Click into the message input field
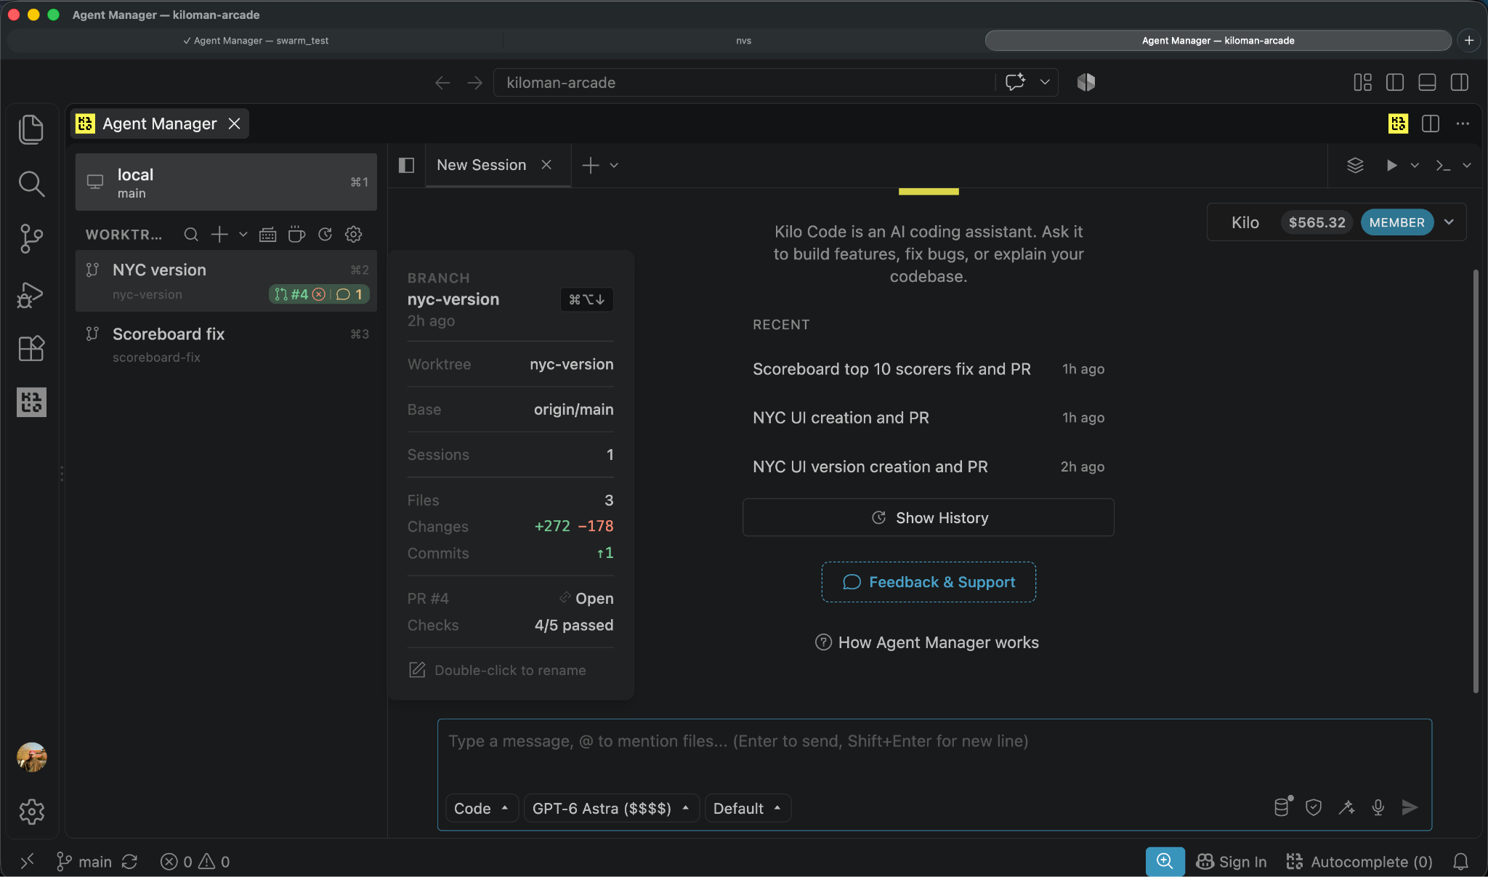 pyautogui.click(x=934, y=754)
